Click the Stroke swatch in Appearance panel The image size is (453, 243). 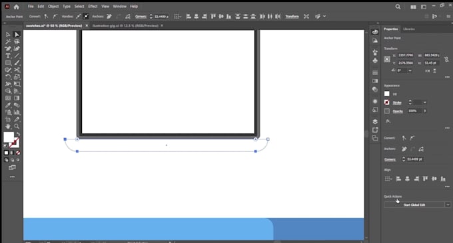387,102
